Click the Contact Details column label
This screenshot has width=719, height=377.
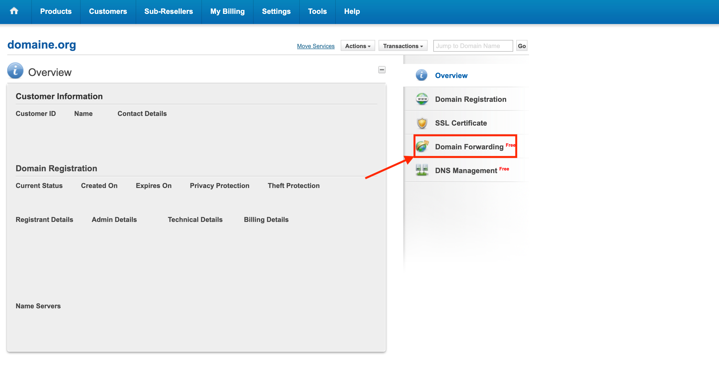coord(142,114)
